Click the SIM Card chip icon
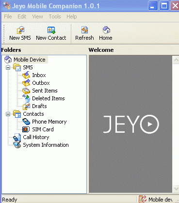The image size is (179, 203). pyautogui.click(x=26, y=129)
